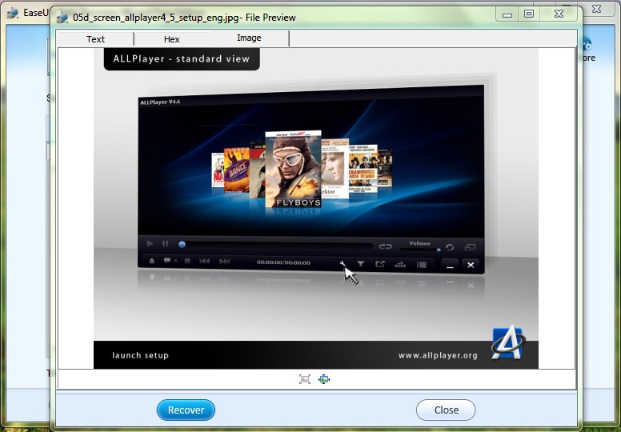Viewport: 621px width, 432px height.
Task: Close the EaseUS window behind the preview
Action: [x=597, y=9]
